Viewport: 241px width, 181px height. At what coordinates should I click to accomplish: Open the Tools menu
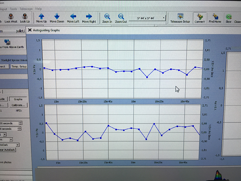pos(14,9)
